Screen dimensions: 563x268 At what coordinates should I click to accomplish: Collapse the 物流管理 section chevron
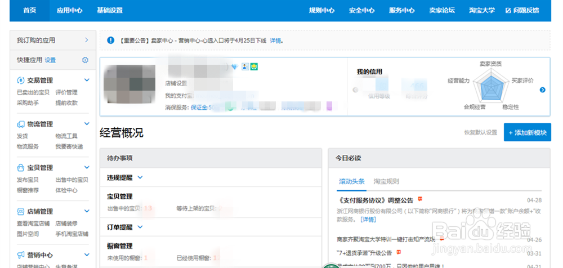coord(87,123)
